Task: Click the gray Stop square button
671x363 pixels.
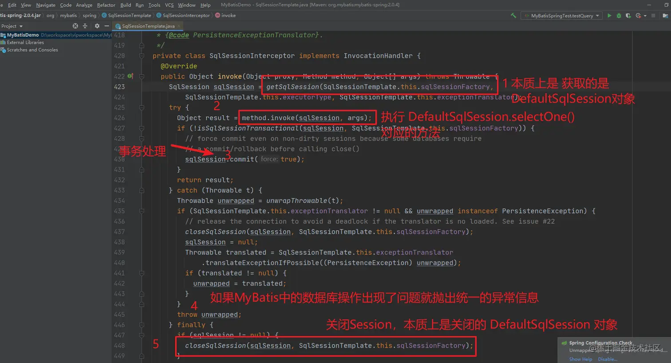Action: (x=653, y=16)
